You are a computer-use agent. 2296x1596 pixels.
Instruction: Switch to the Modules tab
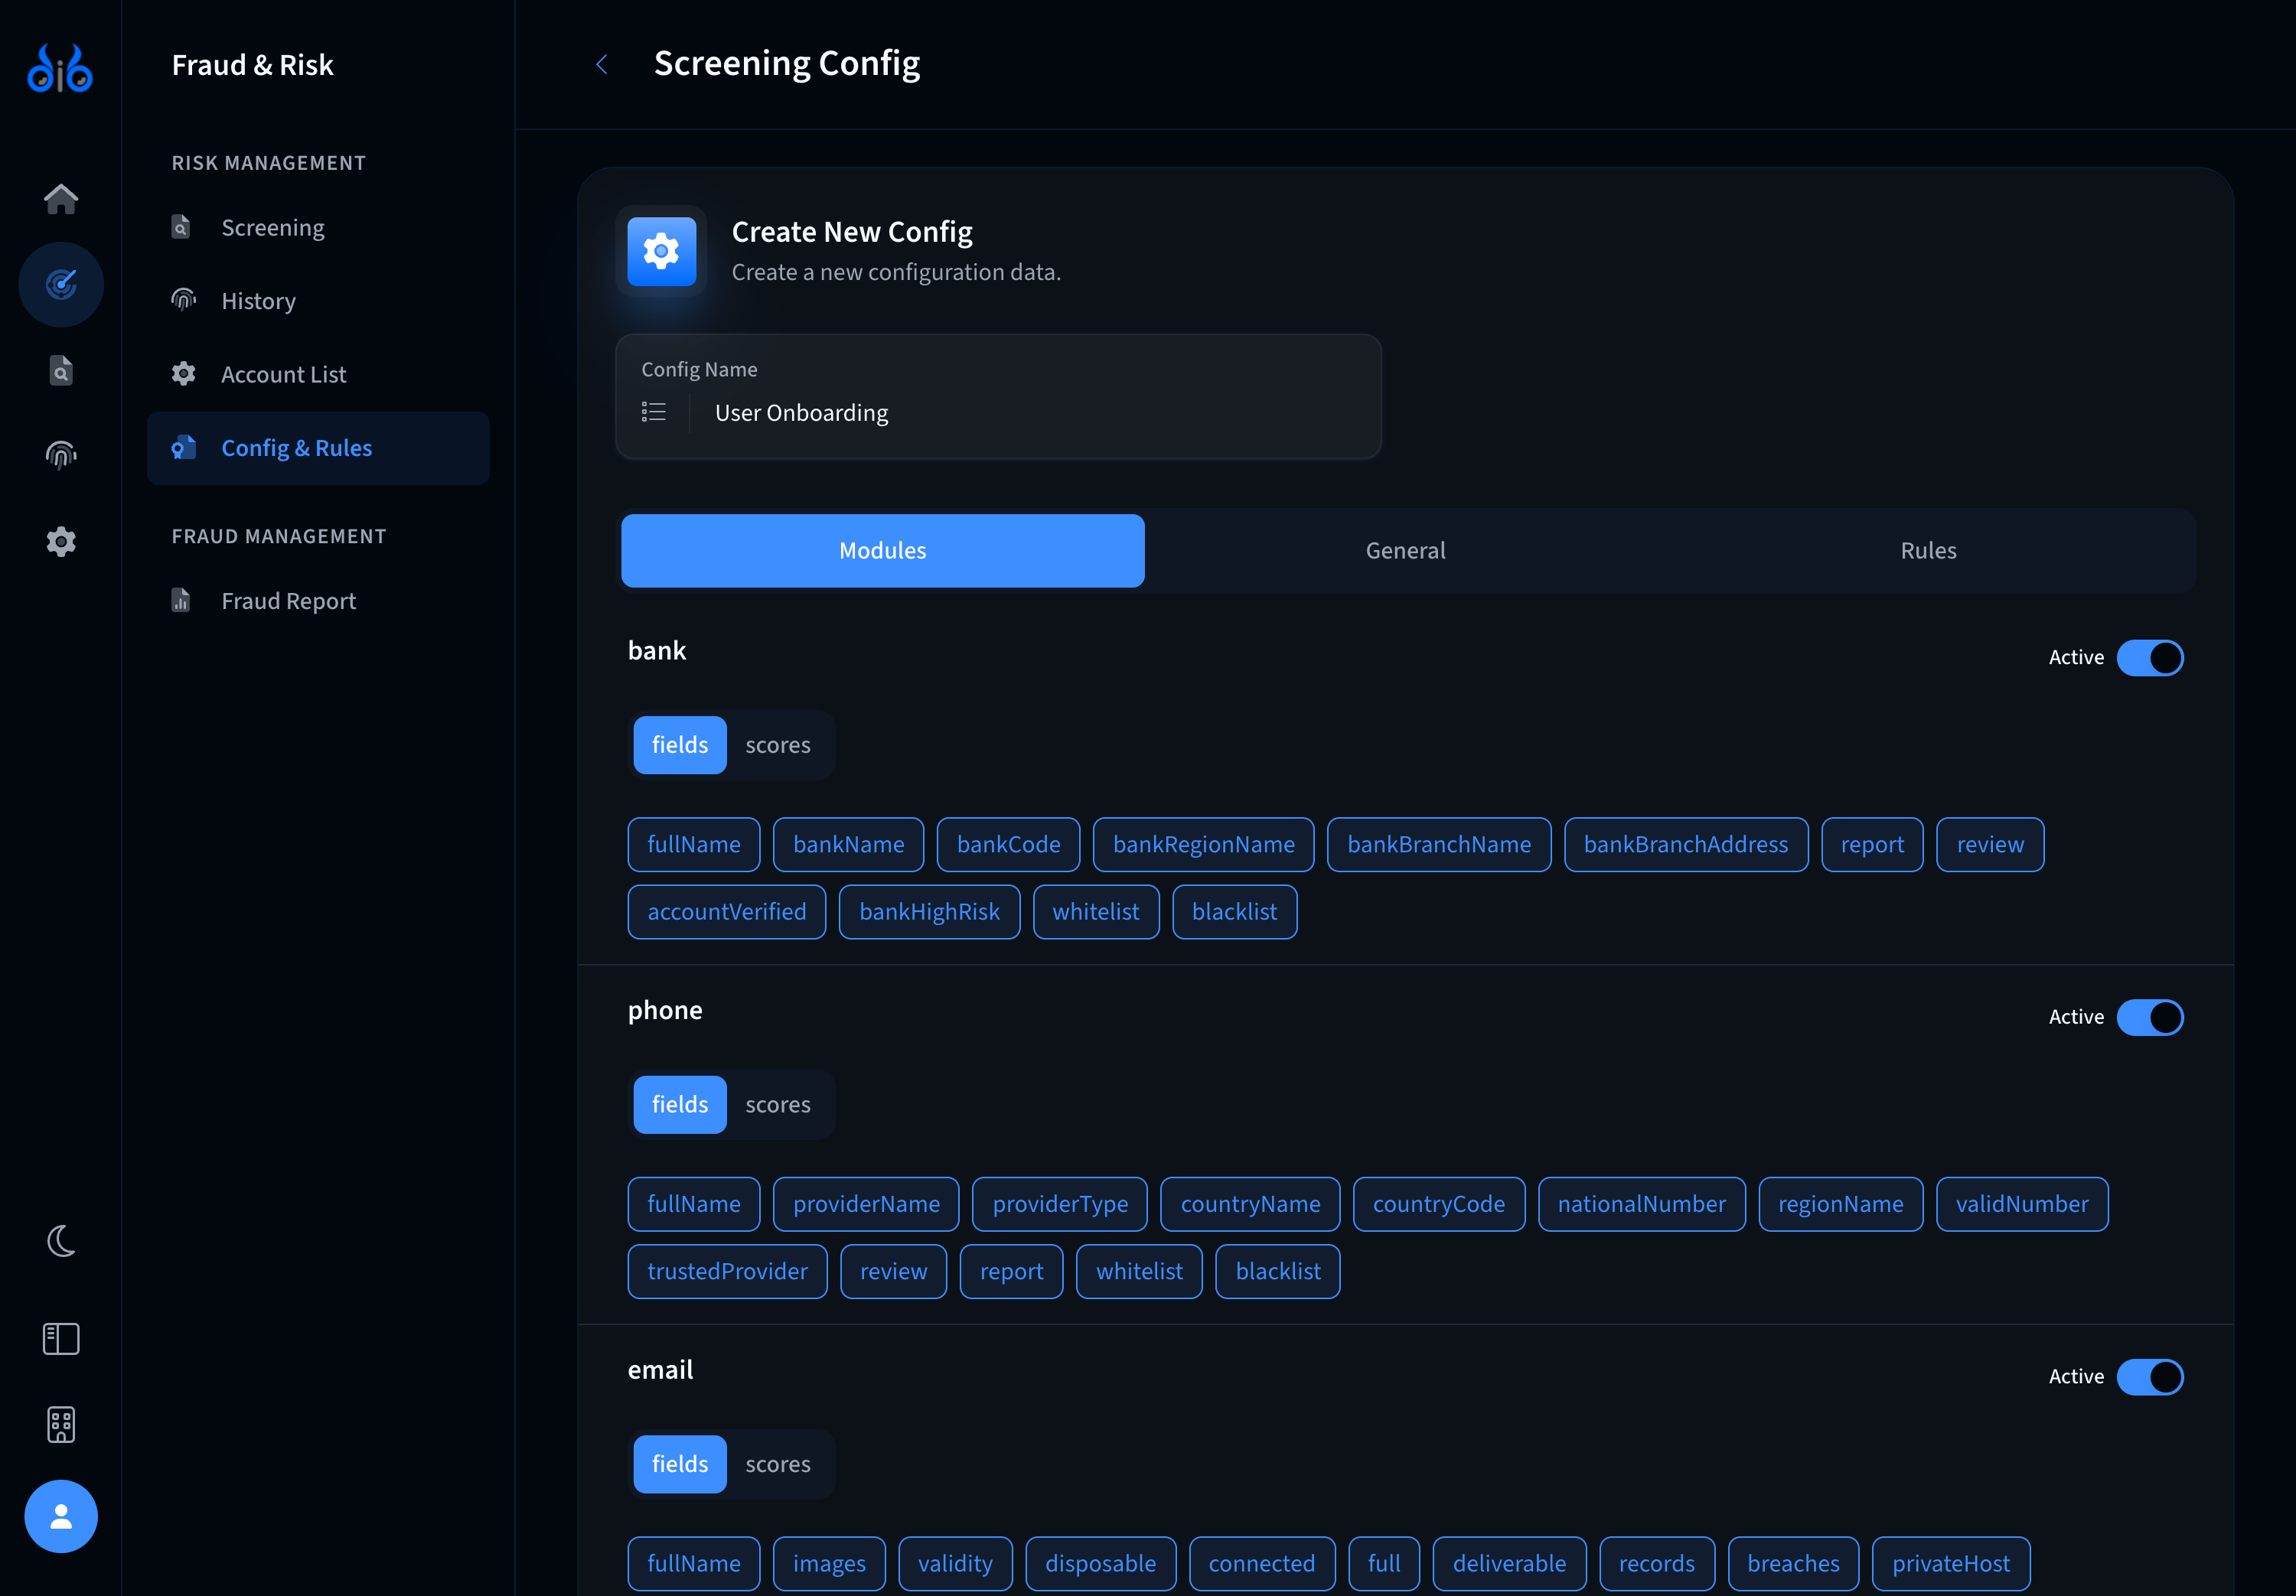[882, 550]
